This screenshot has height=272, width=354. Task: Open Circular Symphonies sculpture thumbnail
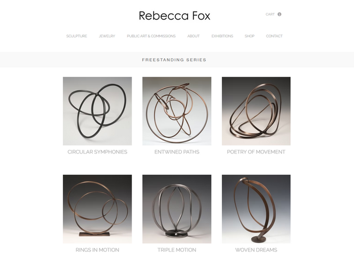tap(98, 111)
